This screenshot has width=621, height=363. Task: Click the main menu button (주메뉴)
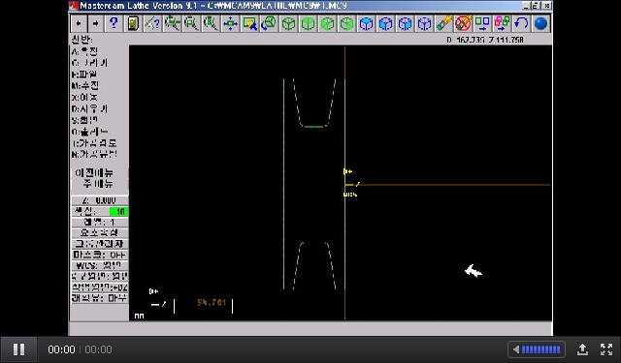(x=98, y=184)
